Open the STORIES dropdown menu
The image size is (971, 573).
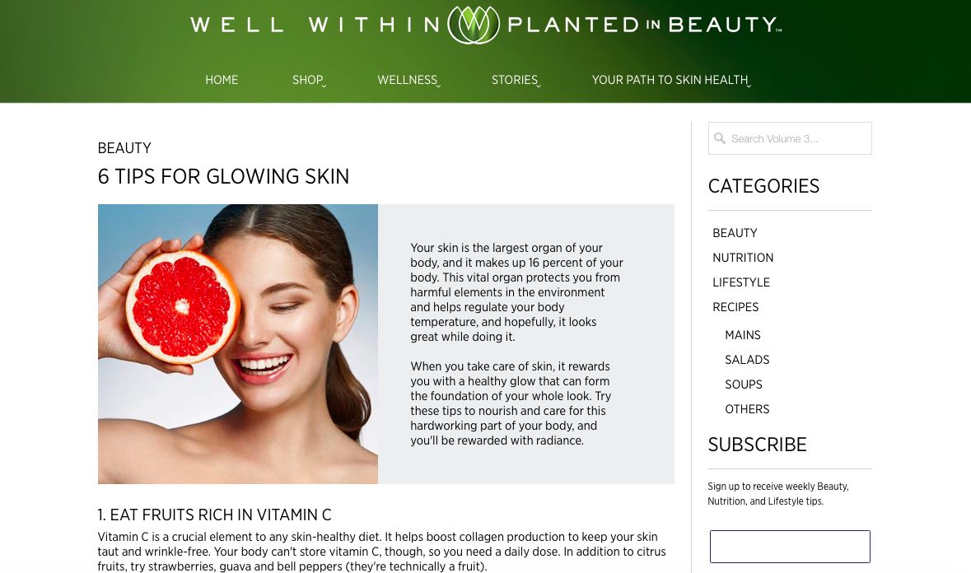pyautogui.click(x=516, y=81)
